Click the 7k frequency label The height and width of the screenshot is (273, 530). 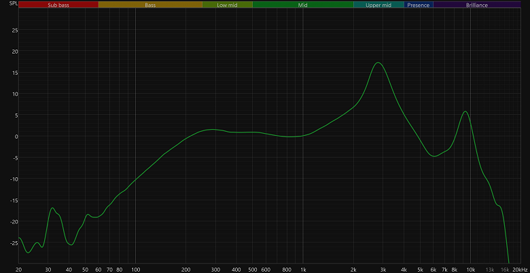(x=444, y=270)
